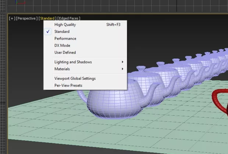
Task: Open the Edged Faces viewport label menu
Action: [x=69, y=18]
